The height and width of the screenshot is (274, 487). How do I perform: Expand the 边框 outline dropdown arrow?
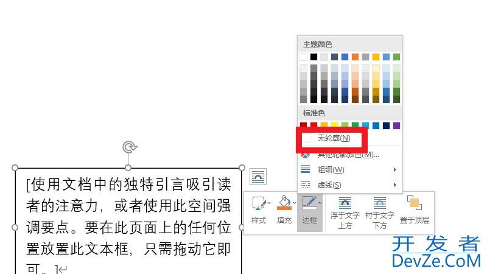pos(320,203)
